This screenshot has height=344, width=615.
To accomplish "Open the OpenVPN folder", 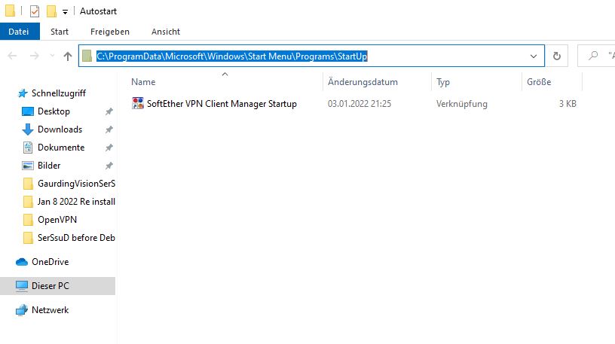I will point(57,219).
